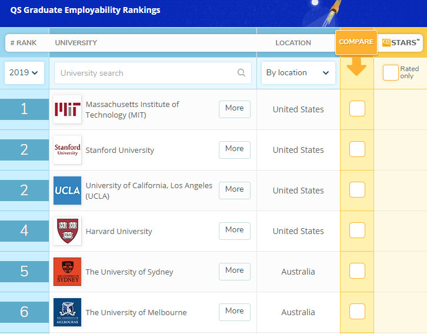This screenshot has height=334, width=427.
Task: Click the UCLA logo icon
Action: pyautogui.click(x=67, y=191)
